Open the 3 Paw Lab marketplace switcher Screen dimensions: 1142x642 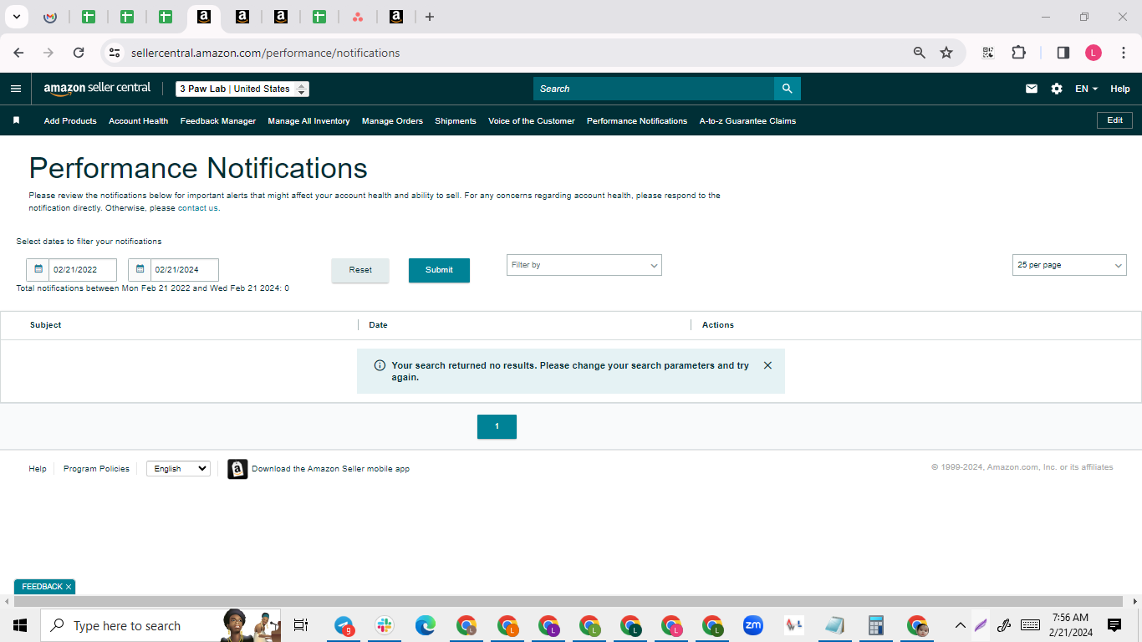pyautogui.click(x=242, y=89)
